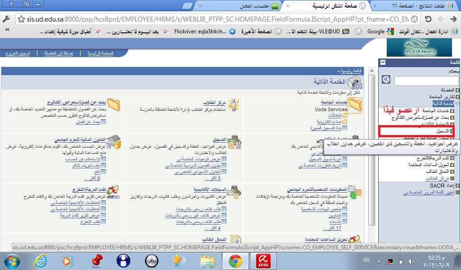Click the page icon beside مدة التسجيل قصيرة
The height and width of the screenshot is (270, 461).
(x=344, y=128)
